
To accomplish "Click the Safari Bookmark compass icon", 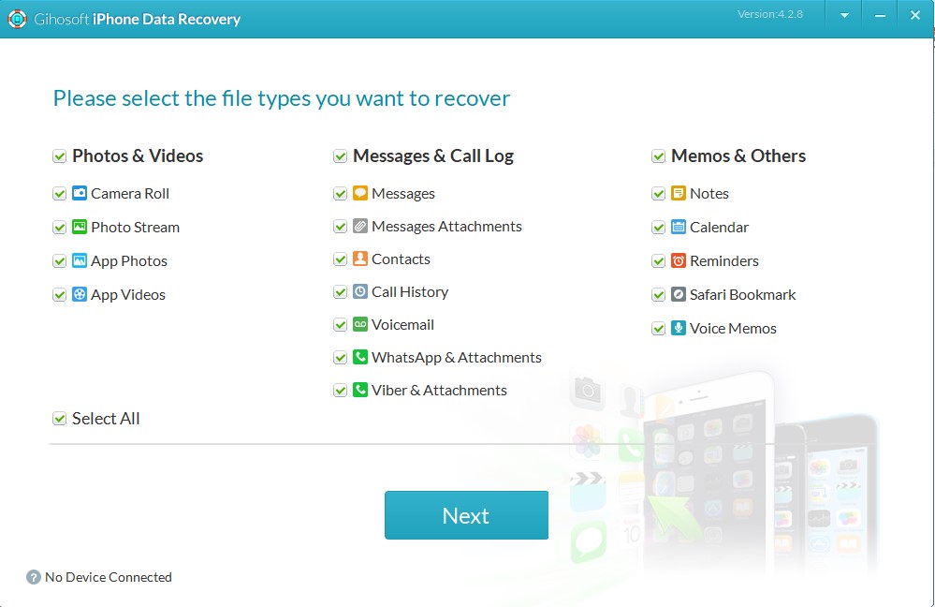I will coord(678,294).
